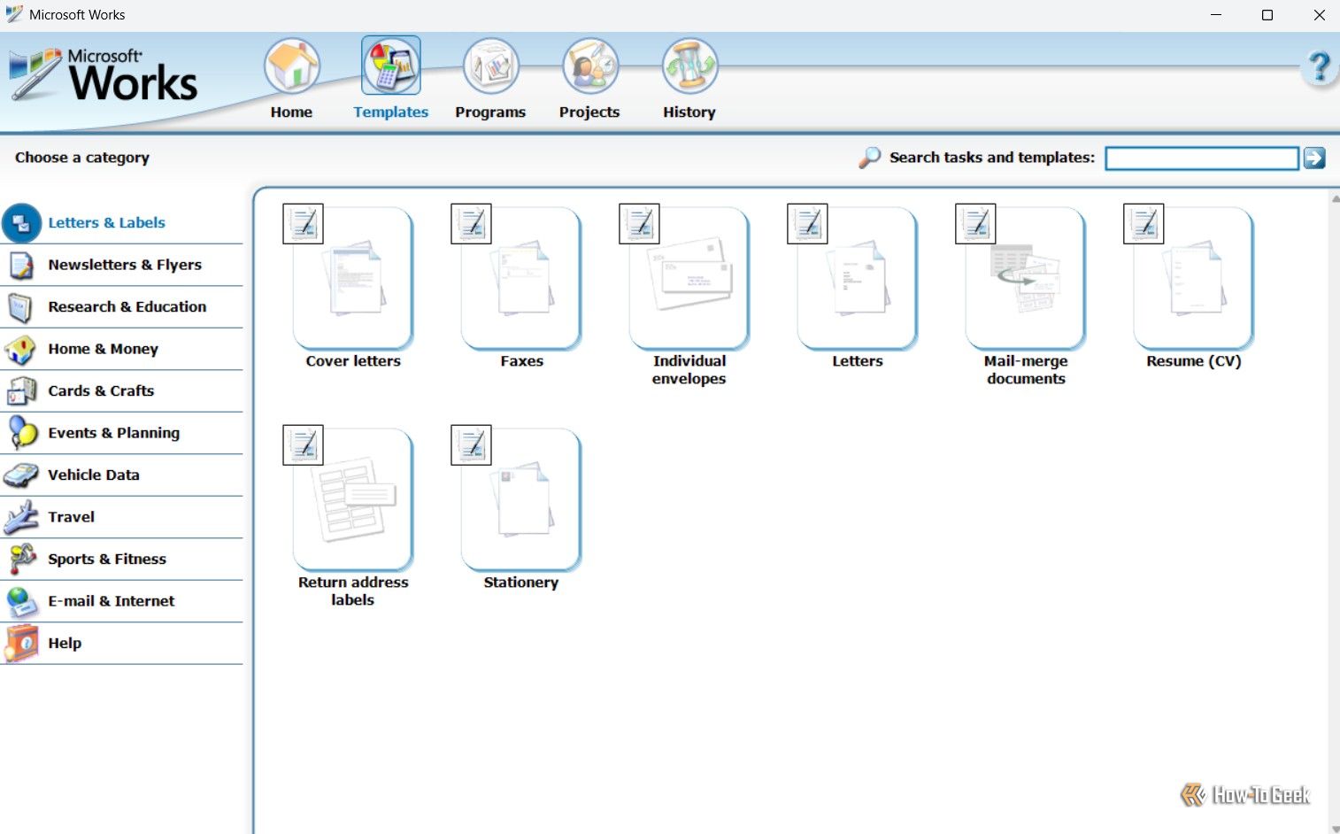Screen dimensions: 1340x834
Task: Click the History hourglass icon
Action: pyautogui.click(x=689, y=66)
